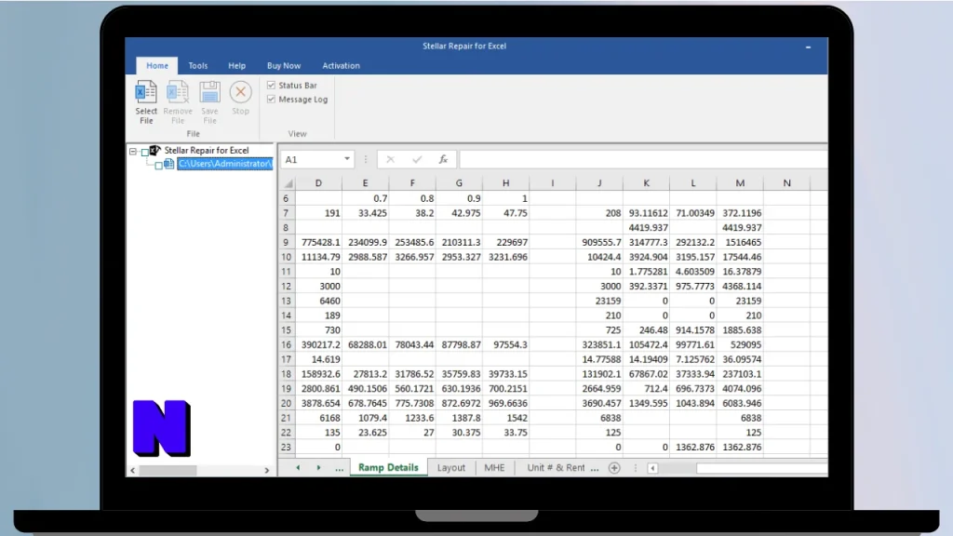Open the Activation tab
Image resolution: width=953 pixels, height=536 pixels.
pyautogui.click(x=341, y=66)
